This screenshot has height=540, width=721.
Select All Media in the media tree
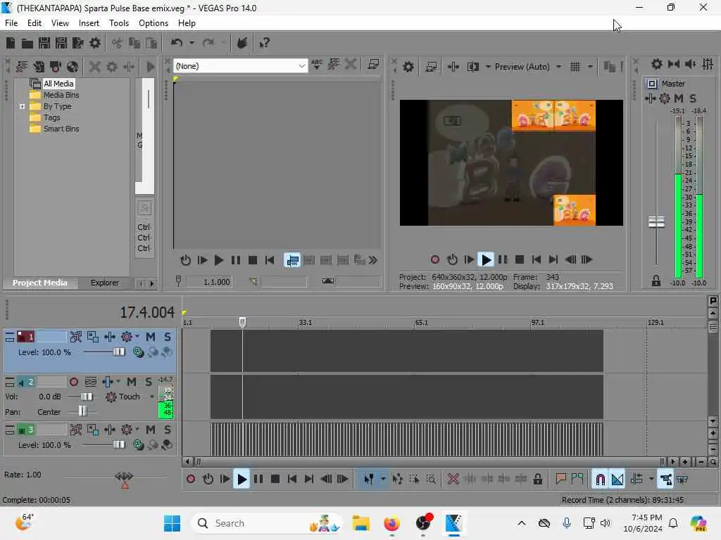pyautogui.click(x=58, y=84)
